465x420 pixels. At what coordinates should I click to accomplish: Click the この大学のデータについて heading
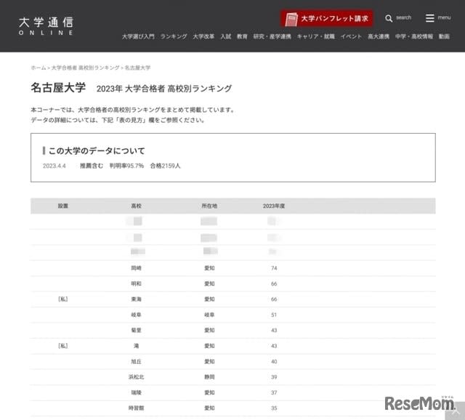[97, 150]
